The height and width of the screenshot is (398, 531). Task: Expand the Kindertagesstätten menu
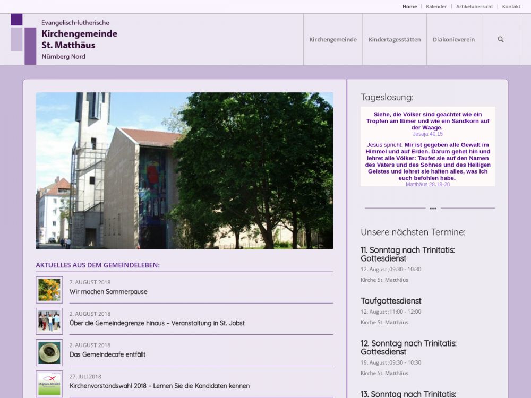pyautogui.click(x=395, y=39)
